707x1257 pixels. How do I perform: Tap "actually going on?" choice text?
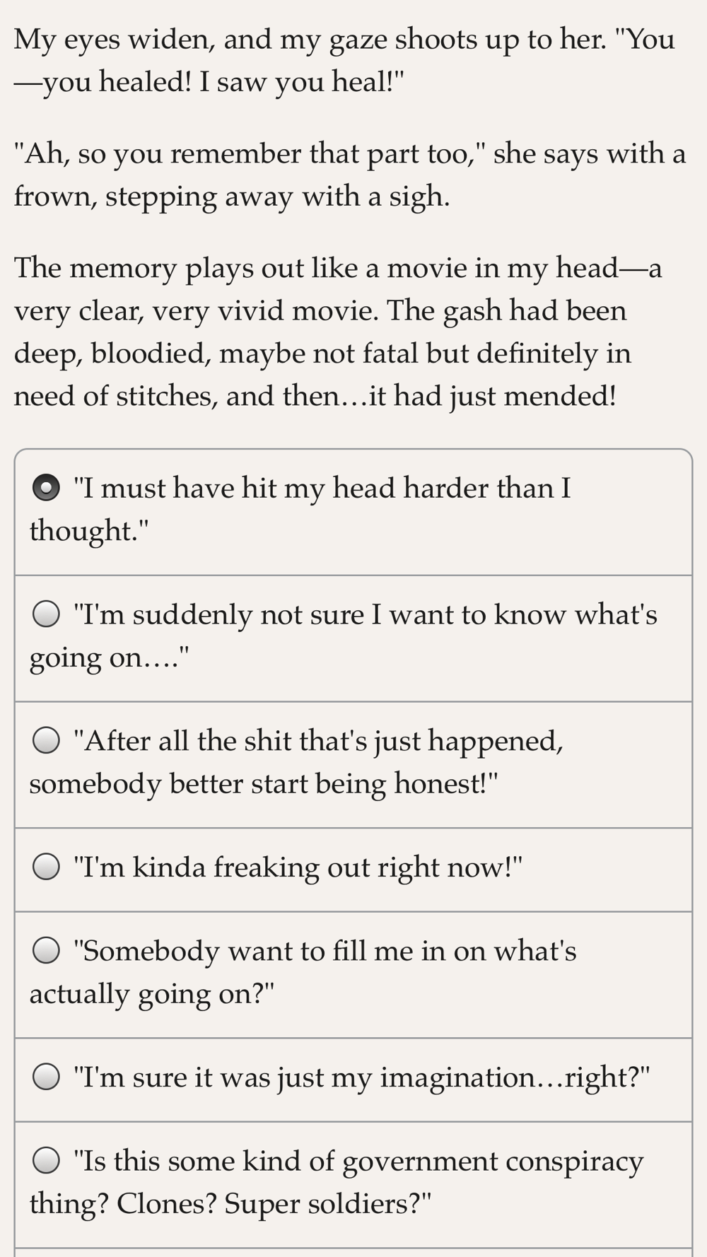coord(151,994)
